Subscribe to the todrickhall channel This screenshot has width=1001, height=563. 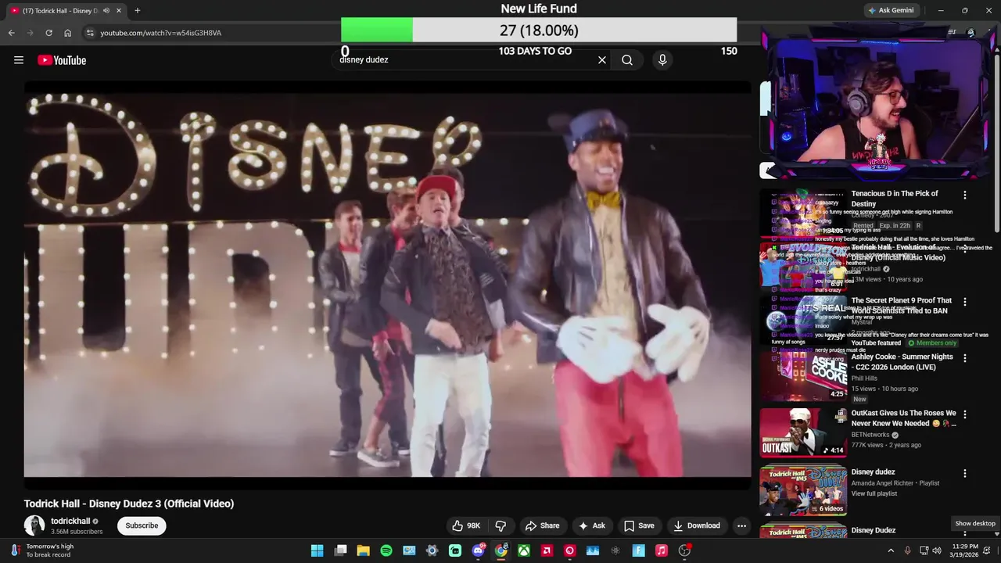142,525
